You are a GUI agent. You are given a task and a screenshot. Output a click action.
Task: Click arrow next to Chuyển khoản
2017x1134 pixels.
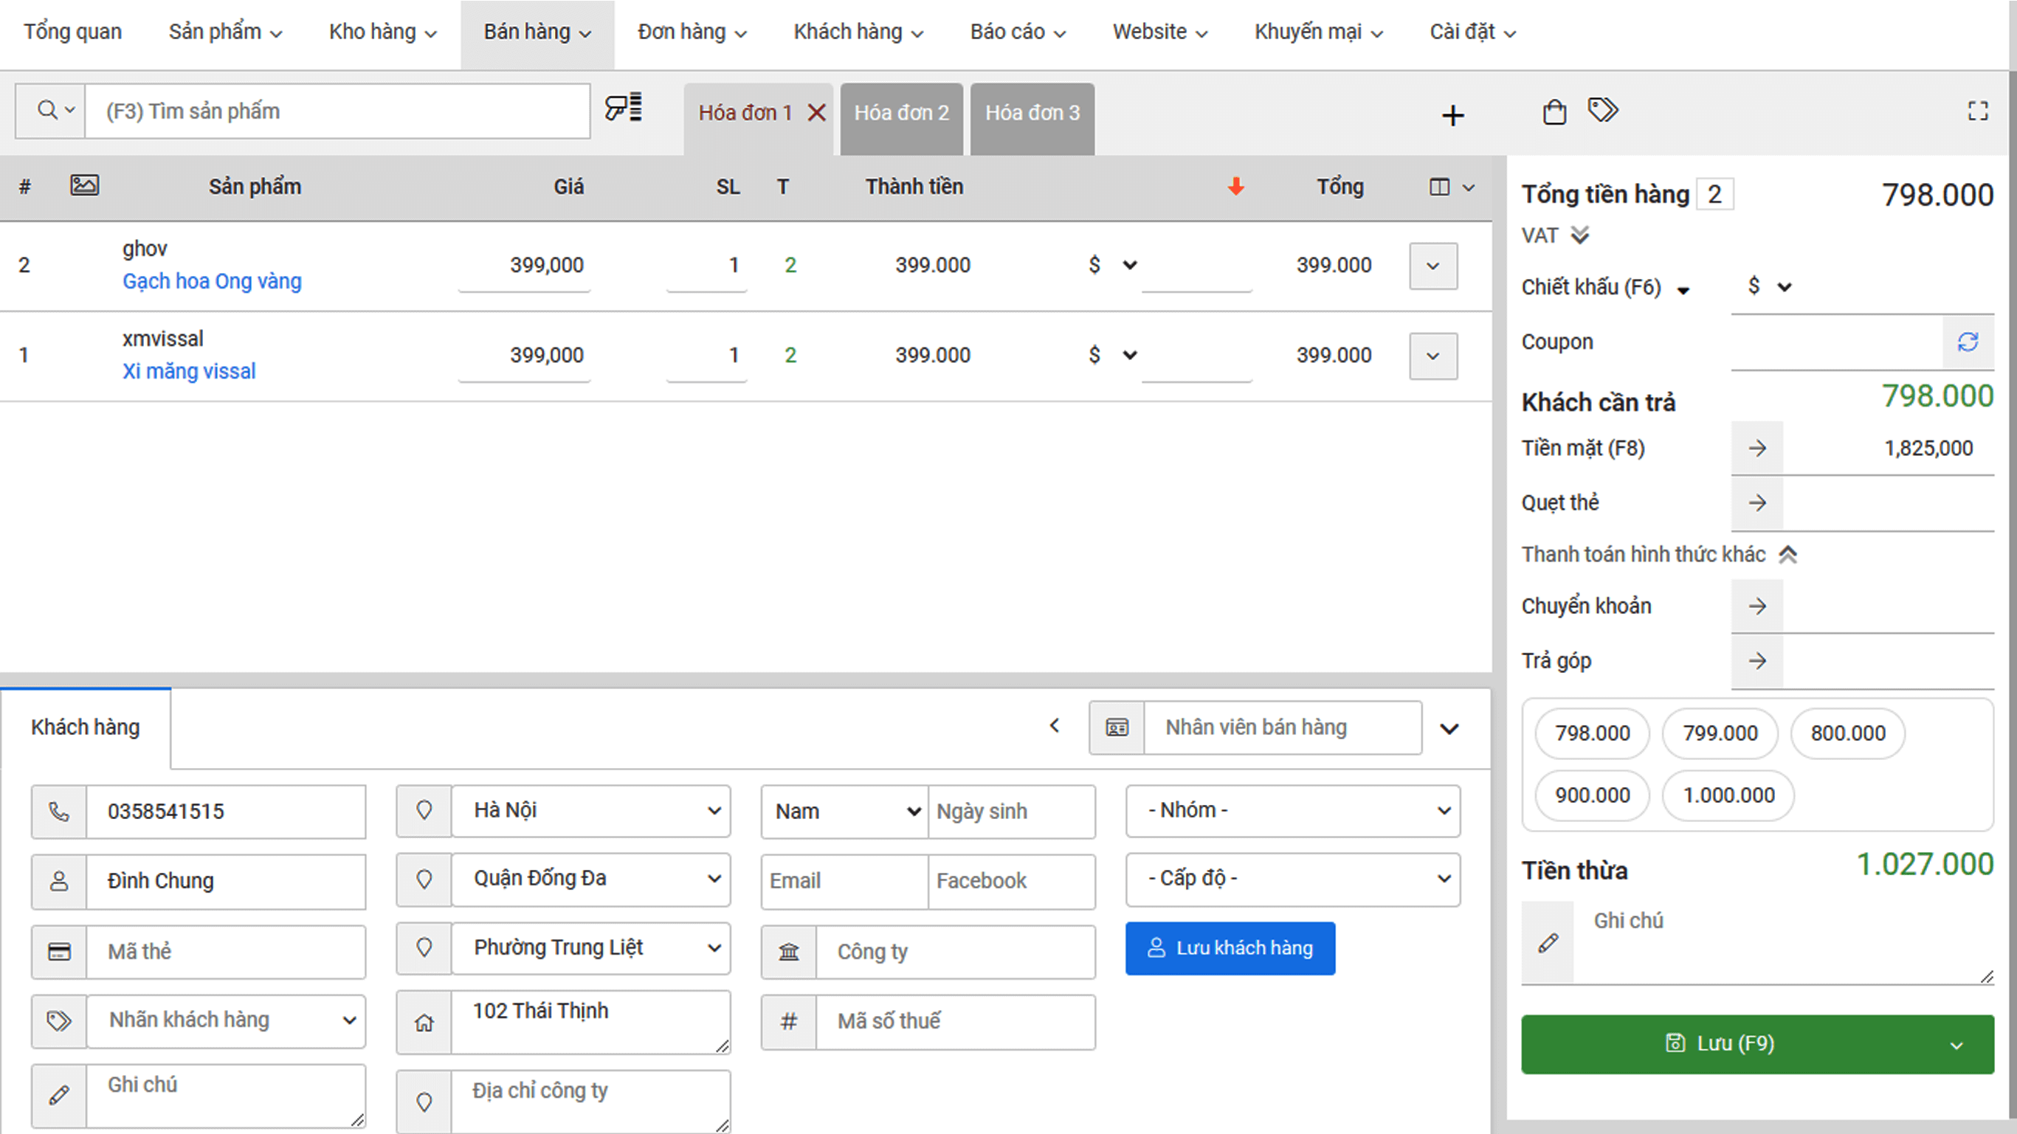(x=1757, y=606)
